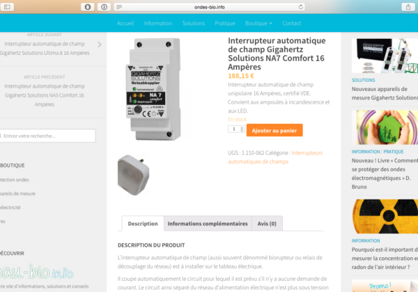The width and height of the screenshot is (418, 292).
Task: Open the Solutions navigation menu item
Action: (x=194, y=24)
